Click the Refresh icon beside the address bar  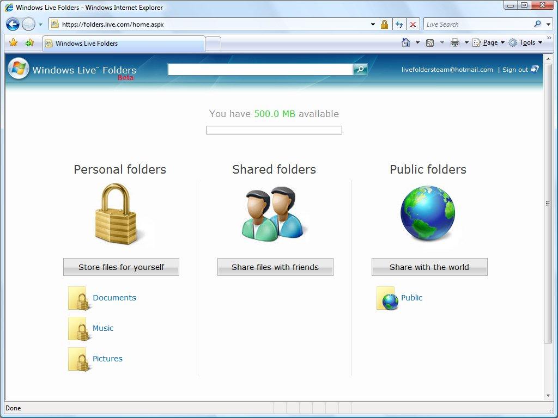click(399, 24)
